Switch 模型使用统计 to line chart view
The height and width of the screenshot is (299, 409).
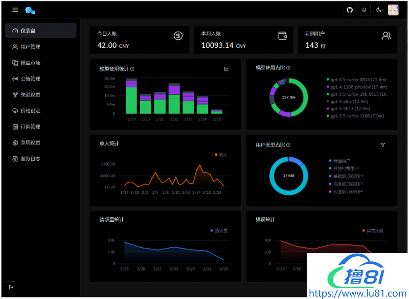click(226, 69)
